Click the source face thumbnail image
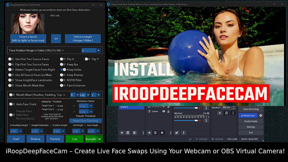 [27, 24]
